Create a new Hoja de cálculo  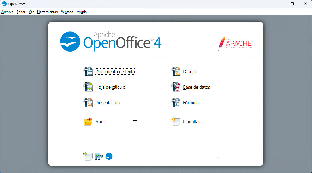(110, 87)
